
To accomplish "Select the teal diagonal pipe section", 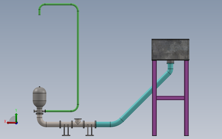I will [x=145, y=96].
